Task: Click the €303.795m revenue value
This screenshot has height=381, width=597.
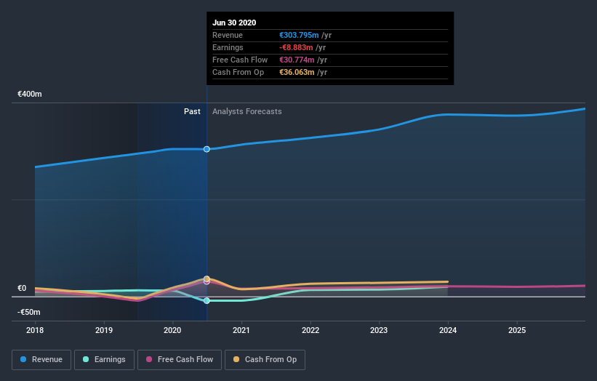Action: coord(299,35)
